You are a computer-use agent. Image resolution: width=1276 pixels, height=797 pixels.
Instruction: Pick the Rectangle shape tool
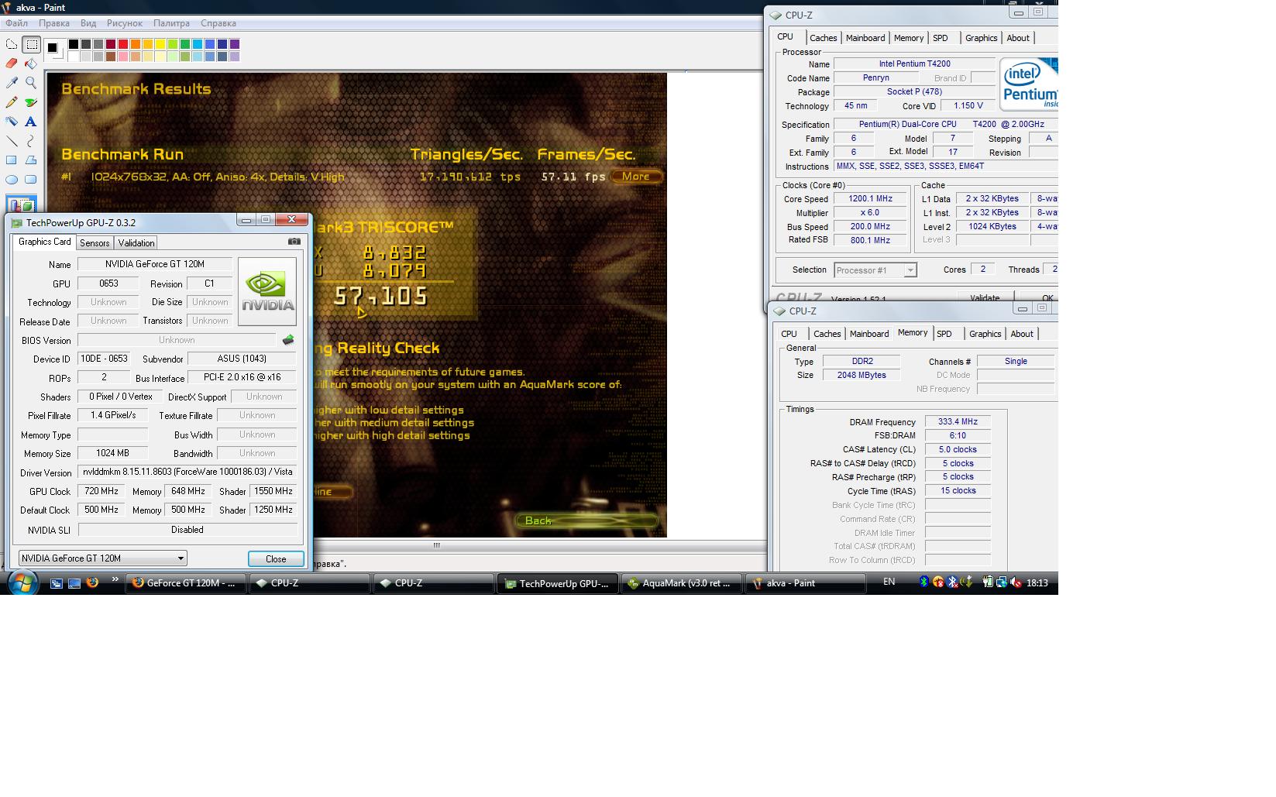pos(12,160)
